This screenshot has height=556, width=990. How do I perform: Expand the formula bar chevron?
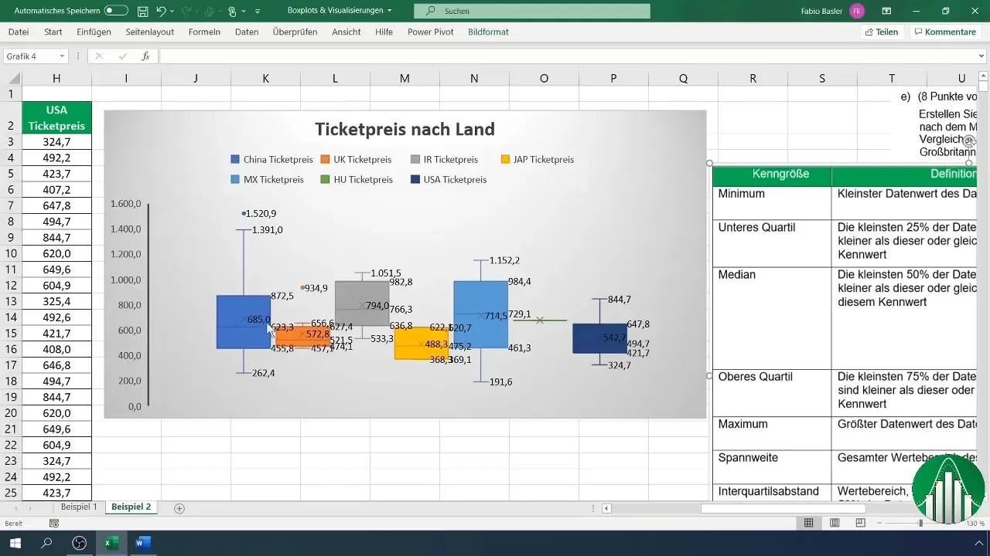pos(982,56)
